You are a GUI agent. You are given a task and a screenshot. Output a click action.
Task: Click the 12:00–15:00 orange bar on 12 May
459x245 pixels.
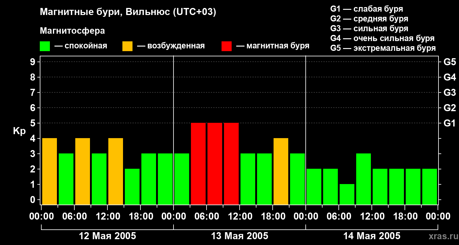[x=116, y=171]
